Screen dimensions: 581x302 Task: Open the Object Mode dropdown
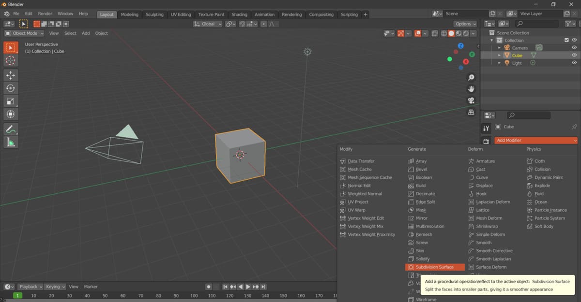coord(24,33)
